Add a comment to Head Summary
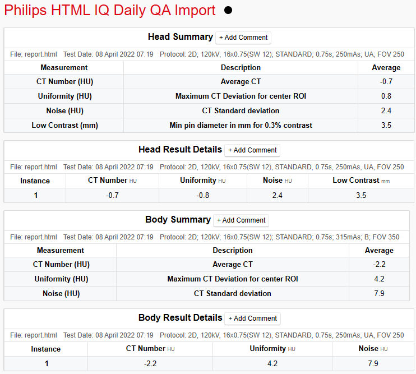416x374 pixels. coord(243,38)
